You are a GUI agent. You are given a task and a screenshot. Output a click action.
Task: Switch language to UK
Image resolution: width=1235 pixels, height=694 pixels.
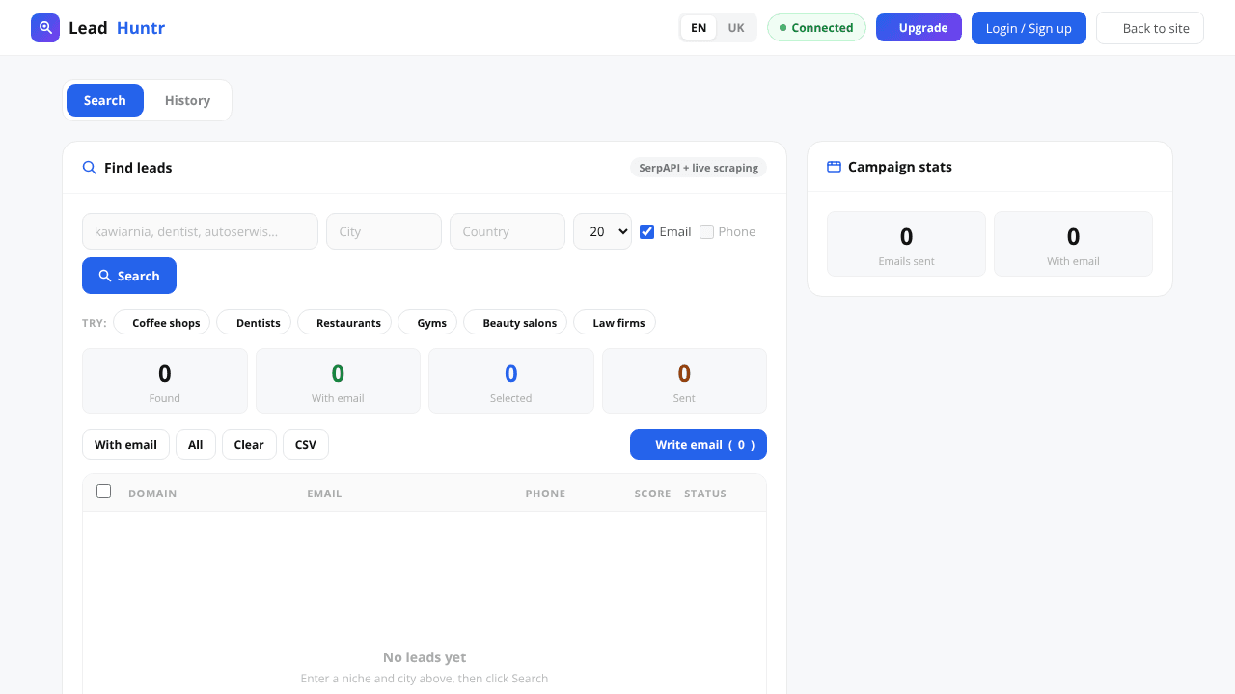click(x=736, y=28)
